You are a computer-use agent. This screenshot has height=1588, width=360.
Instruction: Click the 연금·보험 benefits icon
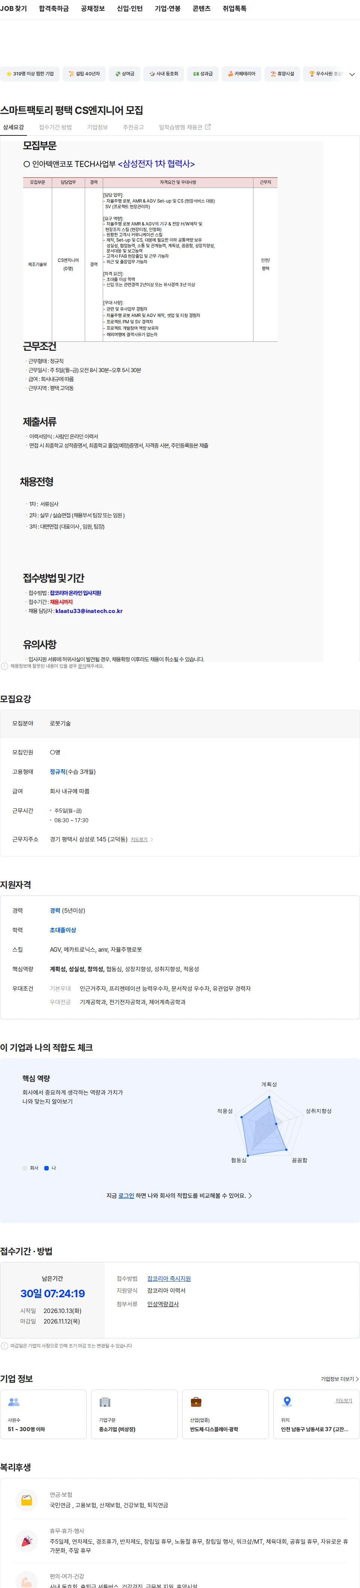click(x=27, y=1500)
